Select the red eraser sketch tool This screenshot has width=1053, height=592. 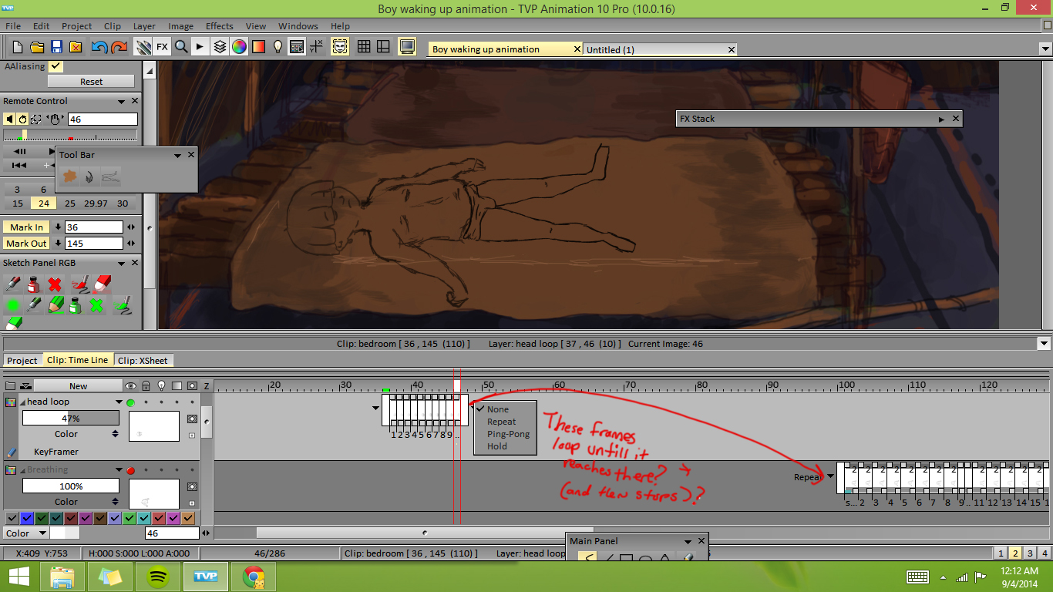pos(103,284)
